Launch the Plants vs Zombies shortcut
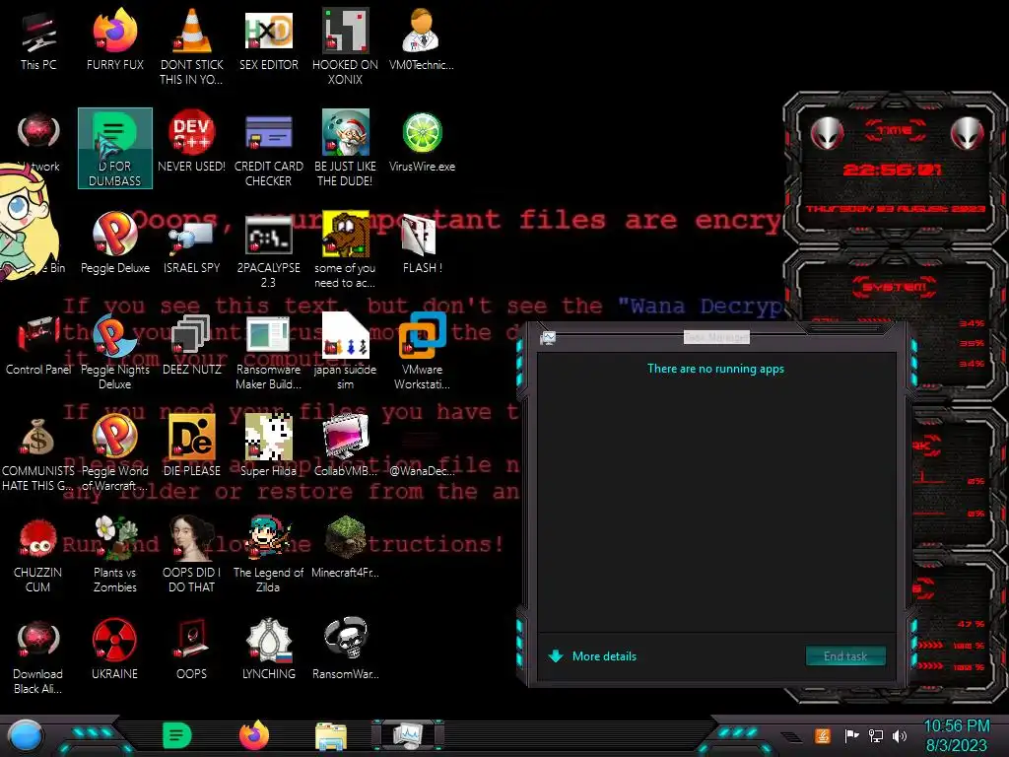Screen dimensions: 1009x757 [115, 554]
